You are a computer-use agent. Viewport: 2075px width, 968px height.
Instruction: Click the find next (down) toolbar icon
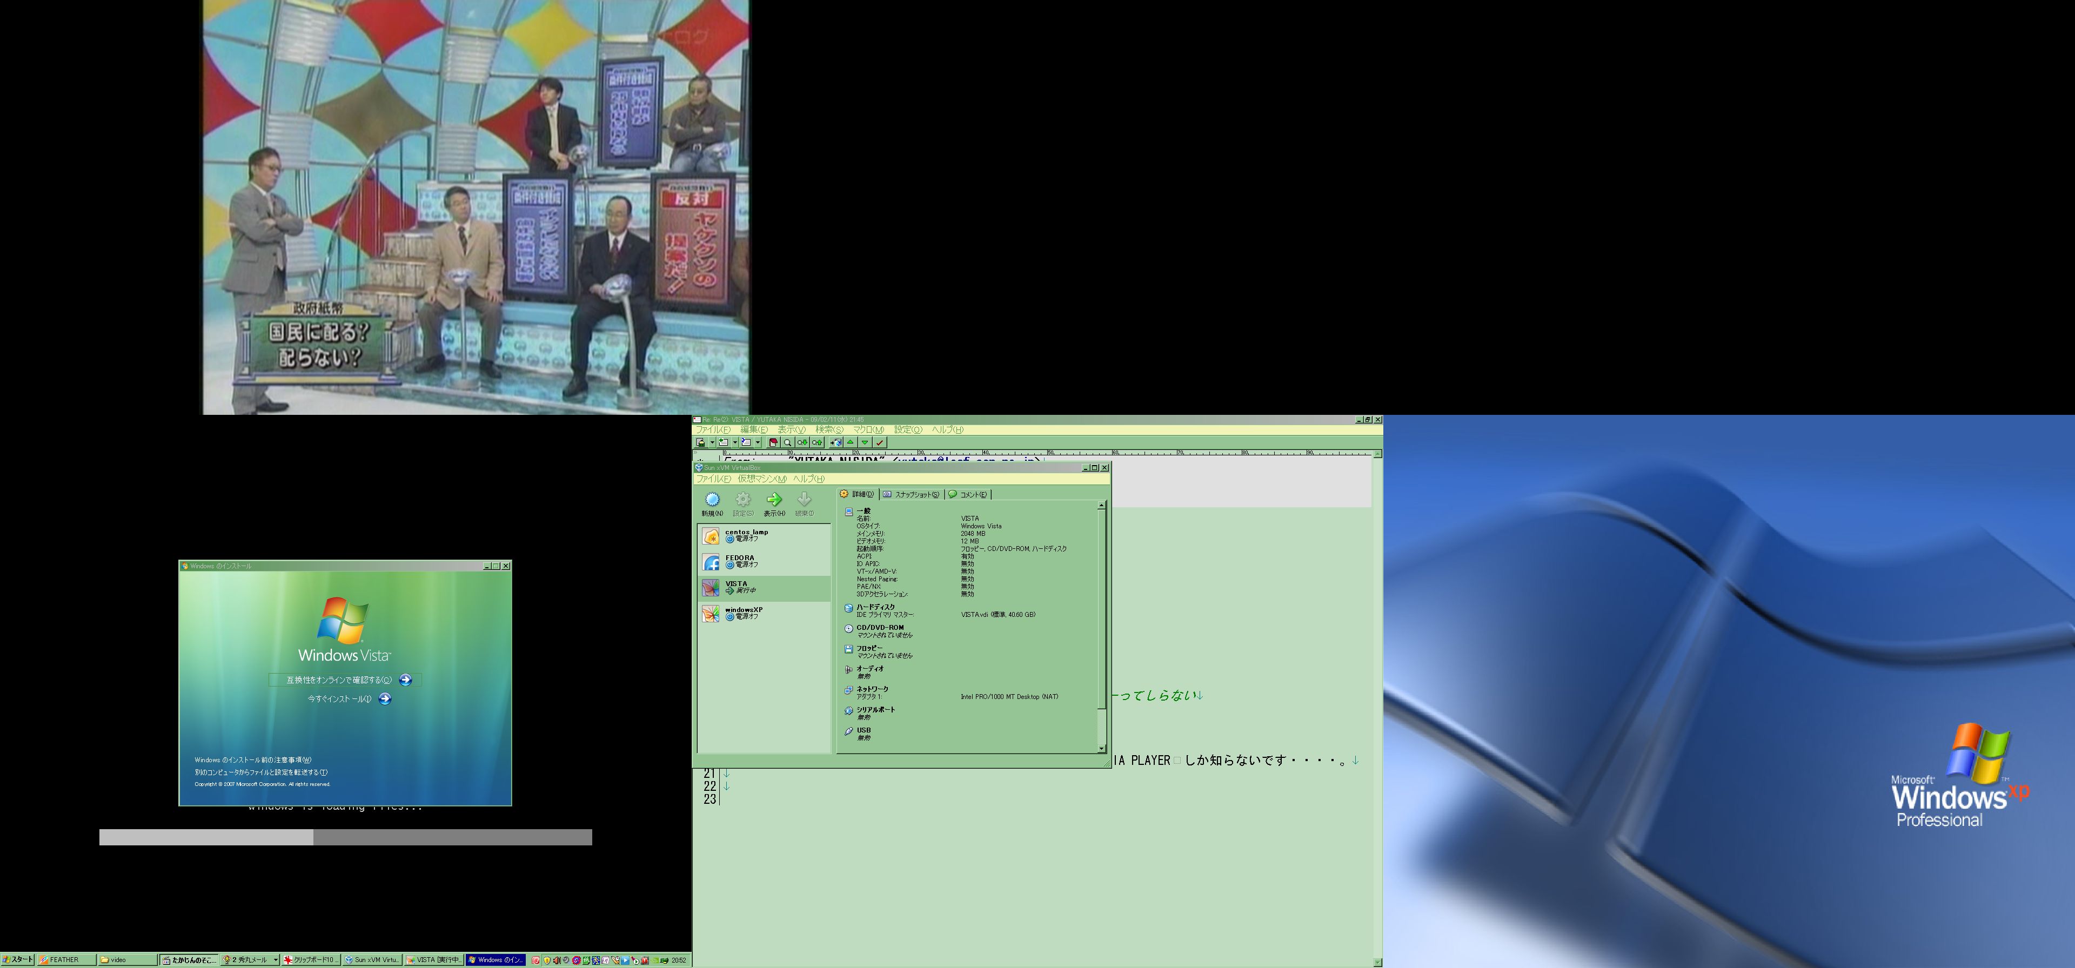802,442
